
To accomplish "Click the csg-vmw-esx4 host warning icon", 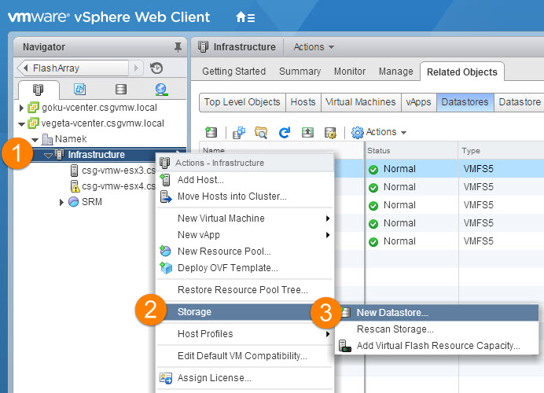I will (75, 186).
